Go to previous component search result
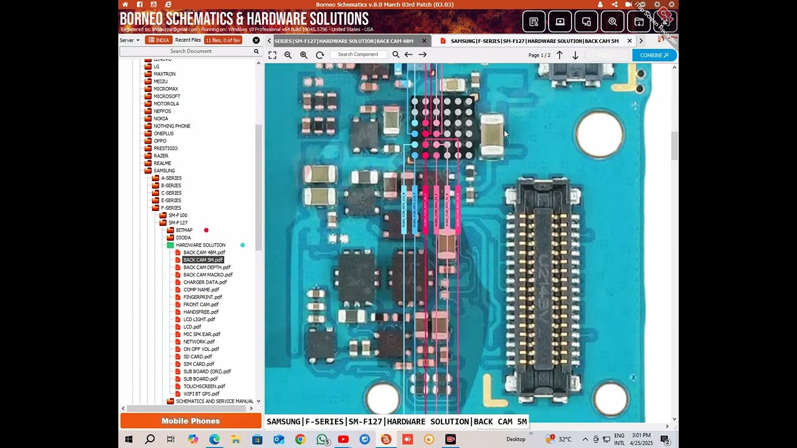The image size is (797, 448). 408,55
